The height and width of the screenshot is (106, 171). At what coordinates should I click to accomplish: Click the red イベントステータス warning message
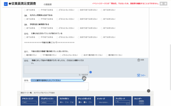(125, 3)
